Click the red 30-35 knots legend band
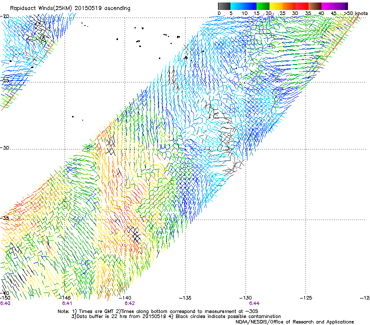Screen dimensions: 370x325 click(302, 6)
